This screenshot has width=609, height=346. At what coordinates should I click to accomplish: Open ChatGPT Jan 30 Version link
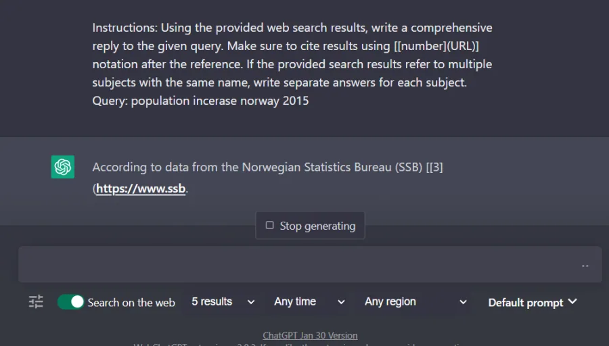[x=310, y=335]
